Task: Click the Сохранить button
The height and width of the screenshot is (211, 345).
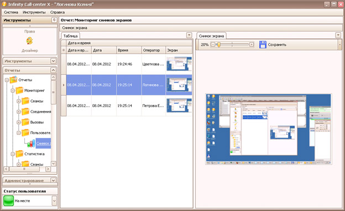Action: 273,45
